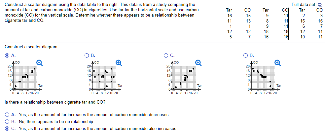Enlarge scatter diagram B with zoom icon

point(118,63)
